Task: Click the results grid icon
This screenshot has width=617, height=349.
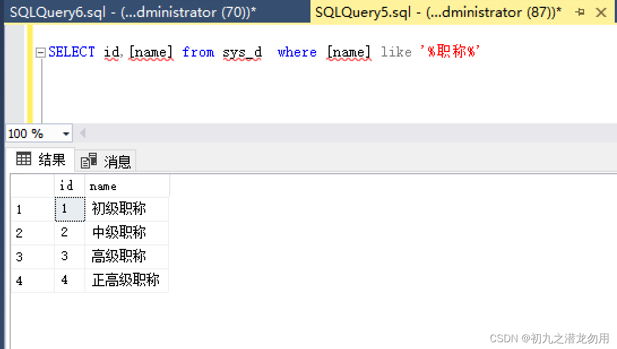Action: tap(24, 159)
